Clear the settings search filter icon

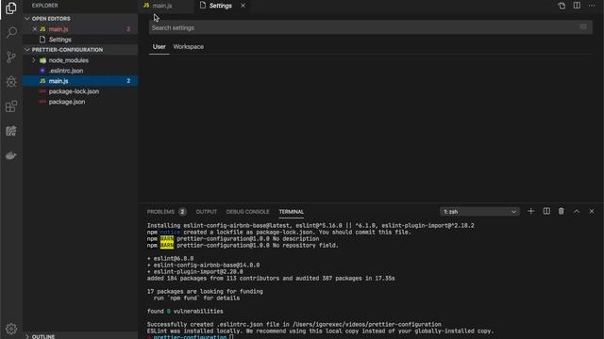coord(583,27)
